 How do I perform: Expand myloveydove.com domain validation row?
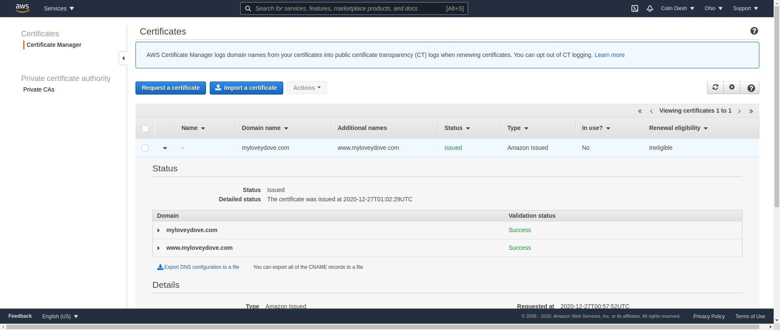pos(158,230)
